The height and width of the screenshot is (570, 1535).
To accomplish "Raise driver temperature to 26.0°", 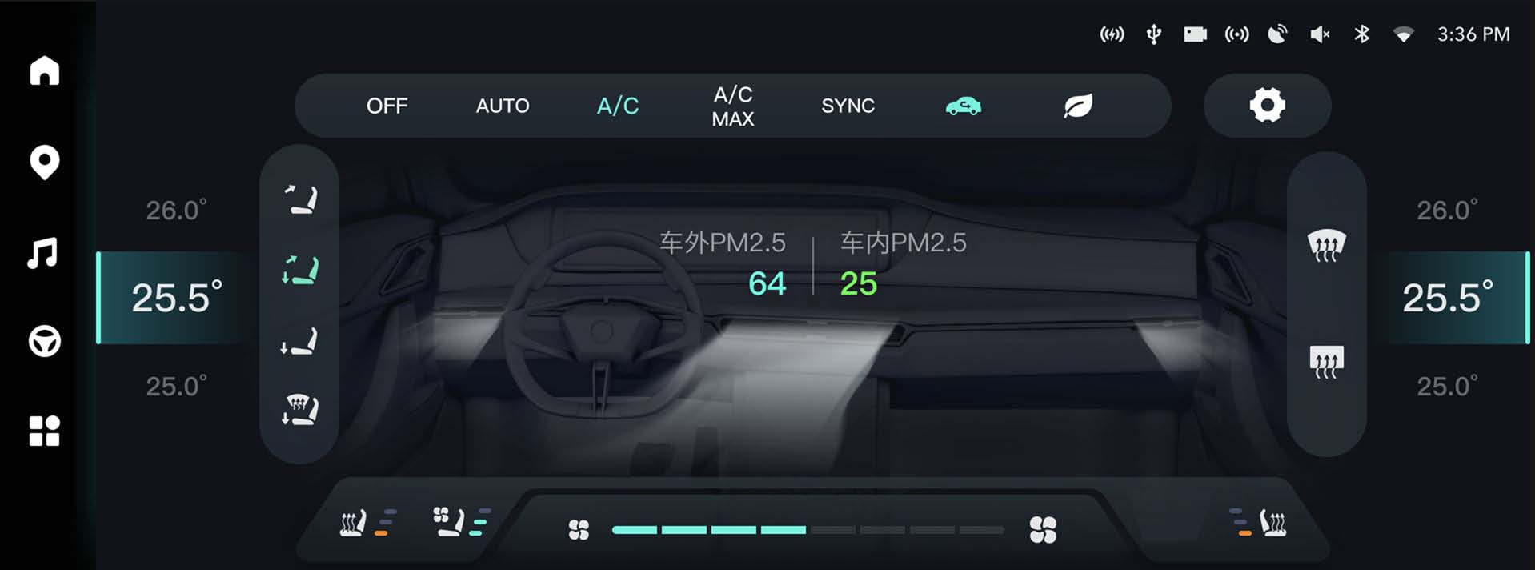I will pyautogui.click(x=176, y=211).
